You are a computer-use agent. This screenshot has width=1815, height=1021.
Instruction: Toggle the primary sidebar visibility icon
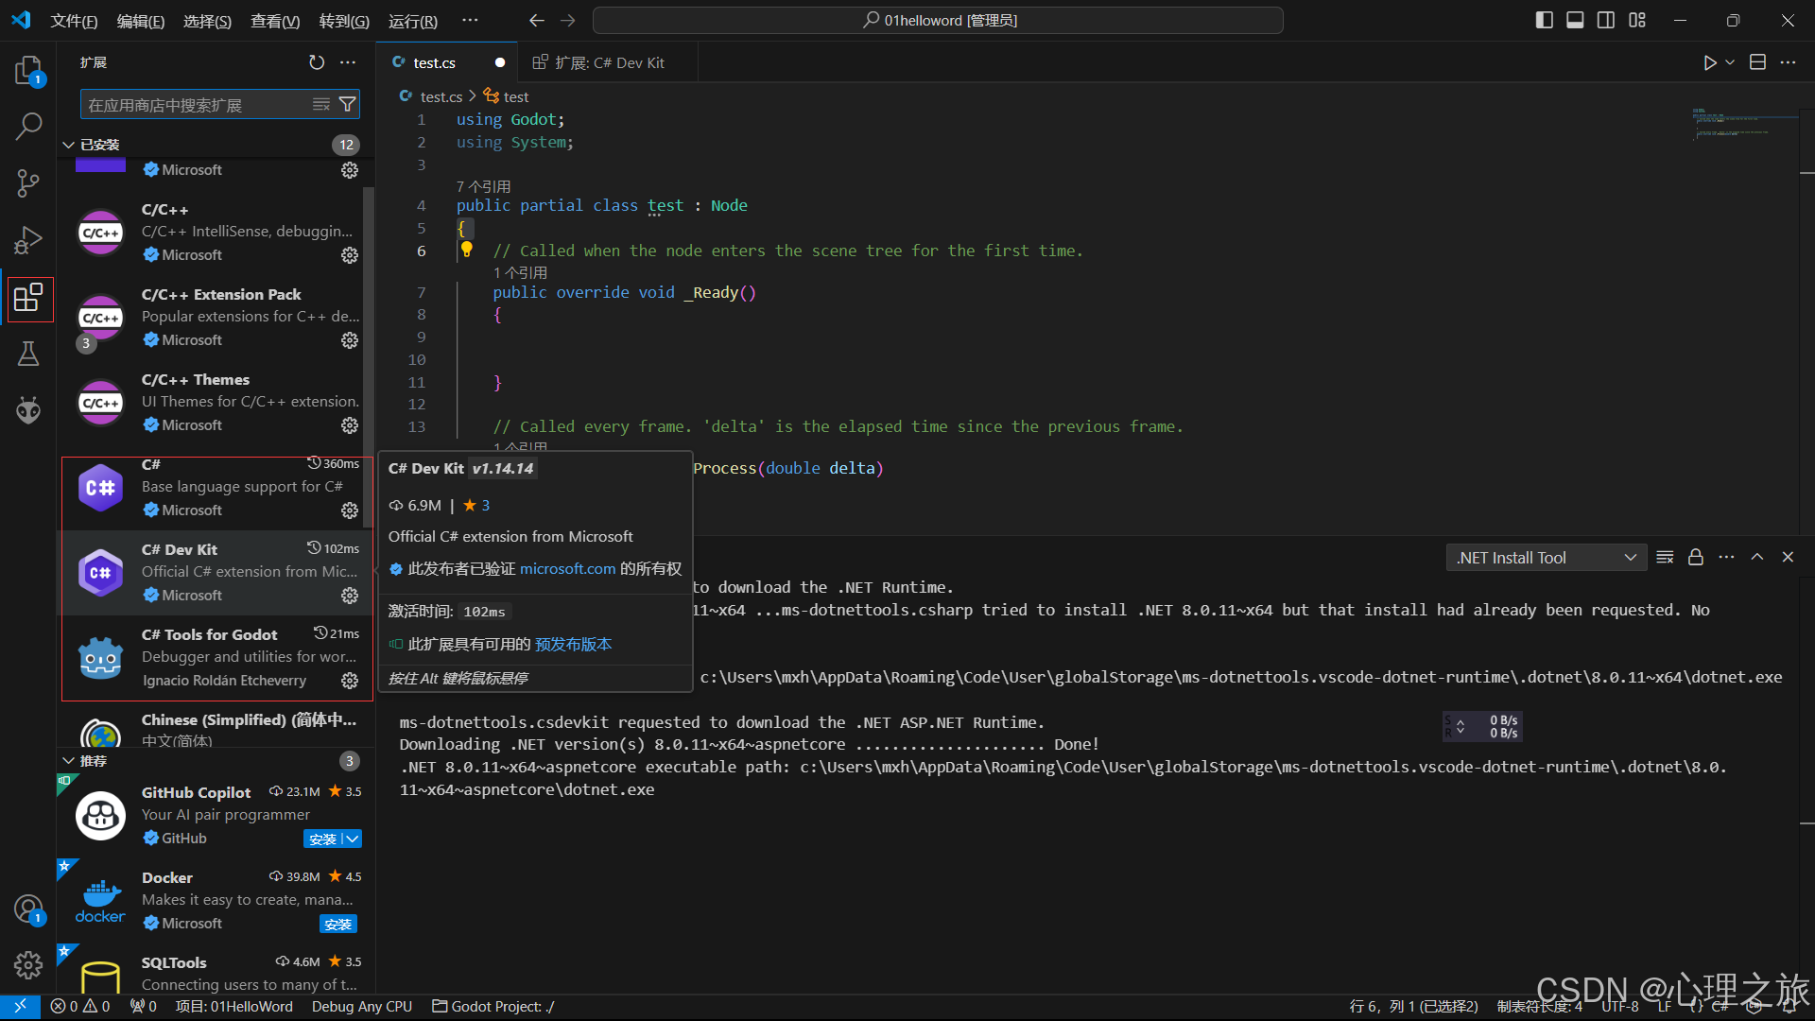(1544, 19)
